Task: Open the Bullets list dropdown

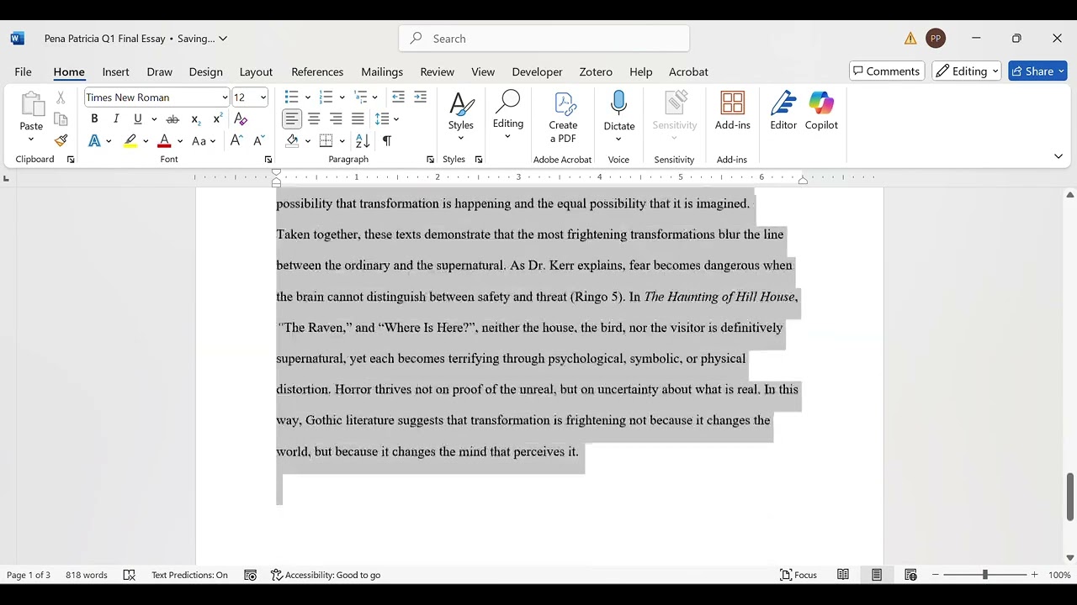Action: 307,97
